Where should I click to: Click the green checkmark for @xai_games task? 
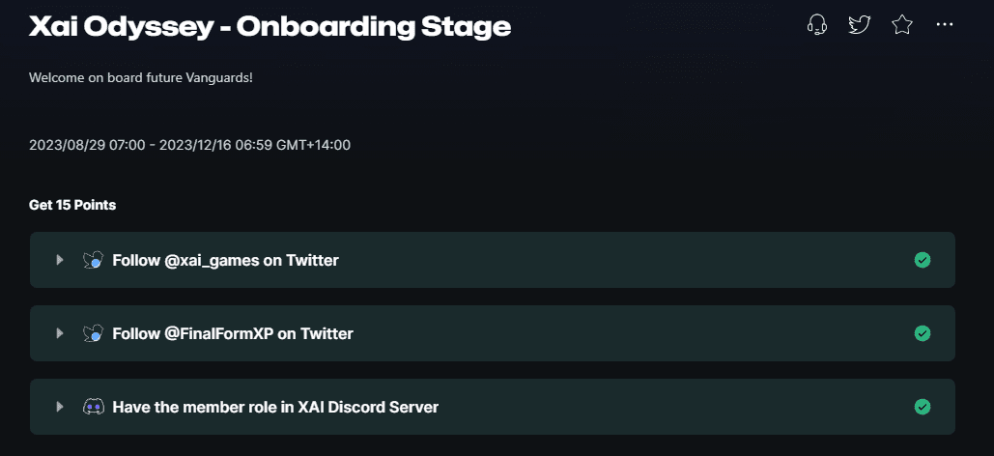click(x=923, y=260)
